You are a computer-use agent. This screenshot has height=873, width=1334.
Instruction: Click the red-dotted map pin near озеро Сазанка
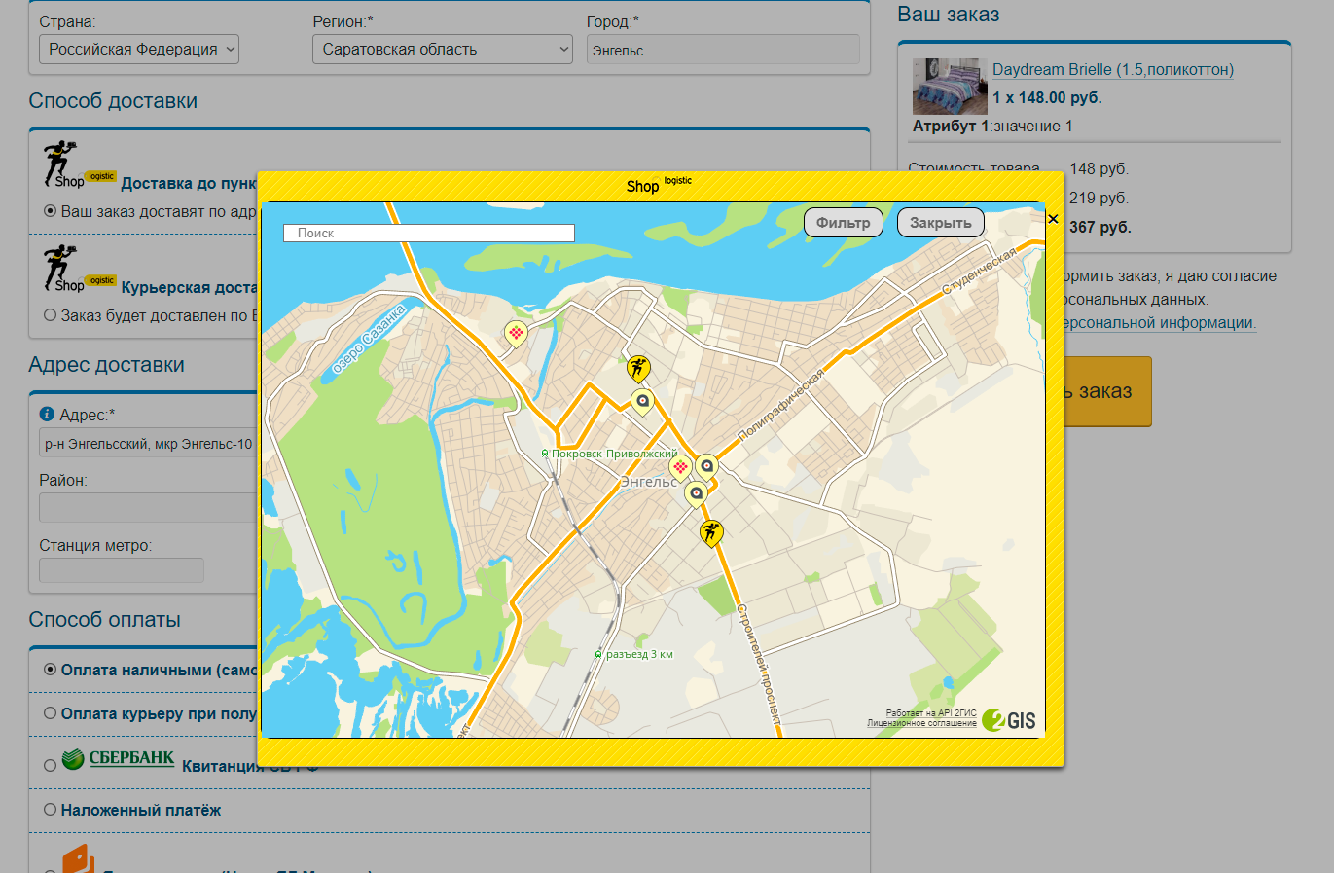pyautogui.click(x=516, y=335)
